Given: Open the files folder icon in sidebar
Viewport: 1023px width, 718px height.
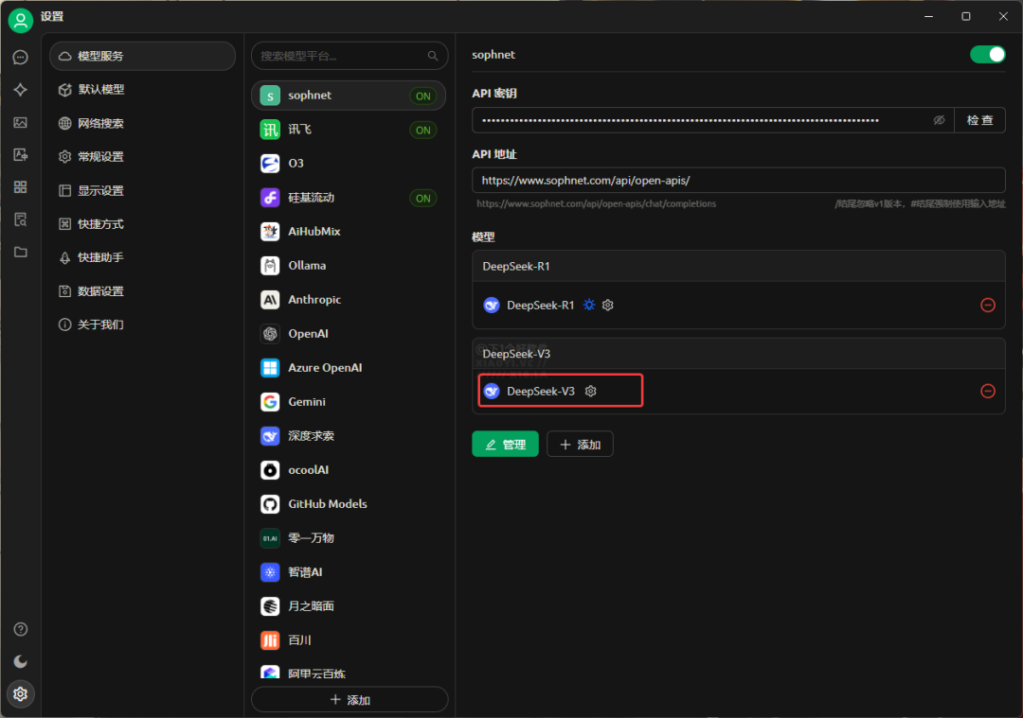Looking at the screenshot, I should [x=20, y=252].
